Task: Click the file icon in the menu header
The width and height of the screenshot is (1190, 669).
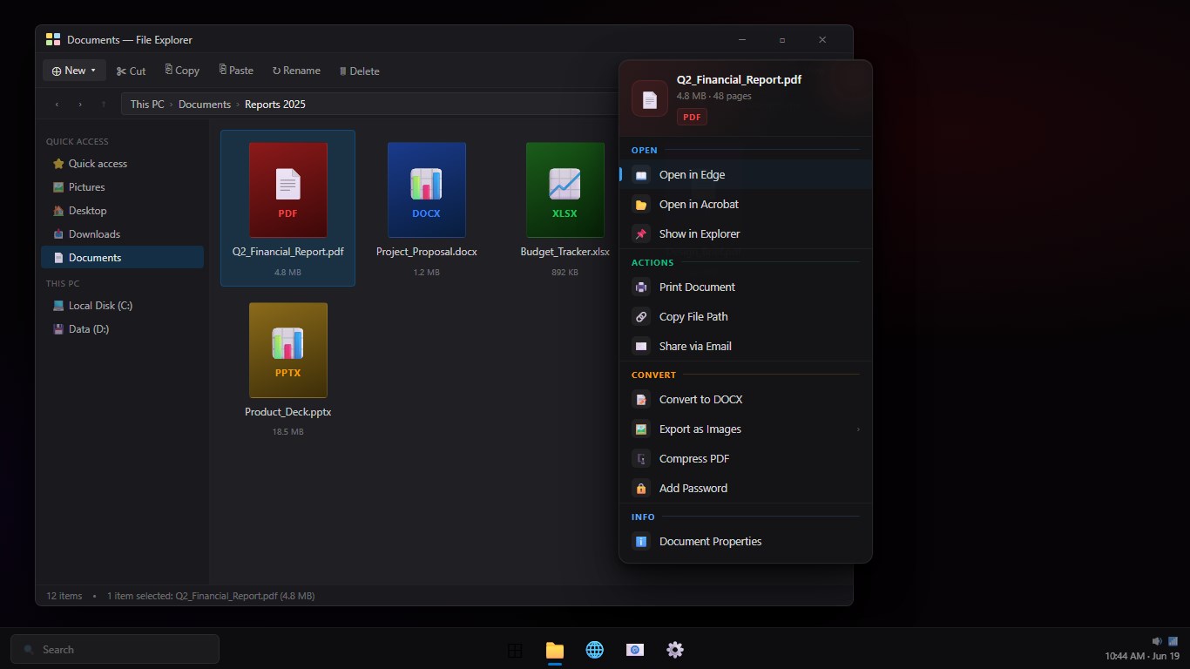Action: coord(650,98)
